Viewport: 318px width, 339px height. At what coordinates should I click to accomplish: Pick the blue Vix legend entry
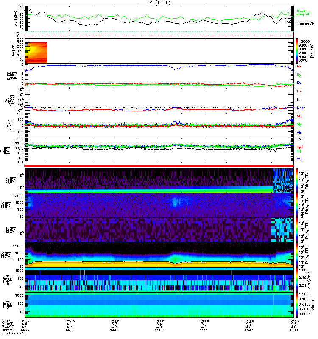tap(299, 133)
